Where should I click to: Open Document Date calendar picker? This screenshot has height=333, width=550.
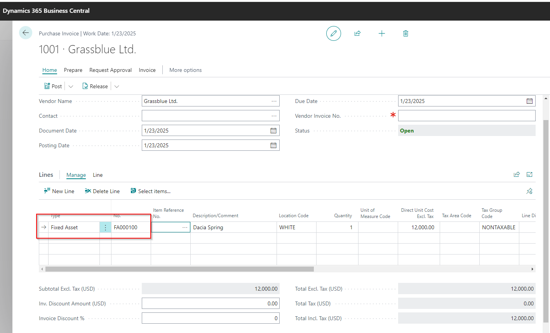273,131
